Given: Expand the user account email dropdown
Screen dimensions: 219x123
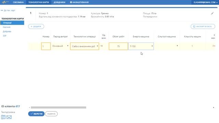Looking at the screenshot, I should coord(205,2).
